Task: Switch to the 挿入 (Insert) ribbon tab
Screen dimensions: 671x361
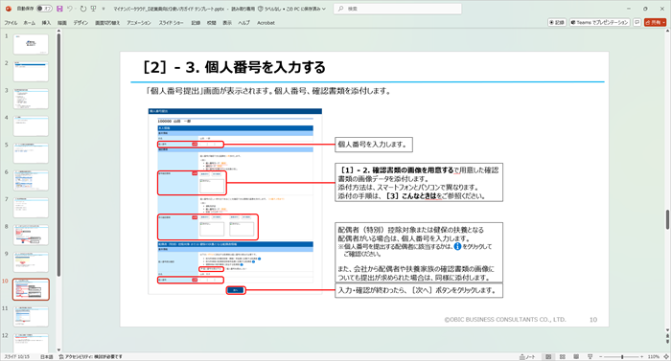Action: [x=46, y=23]
